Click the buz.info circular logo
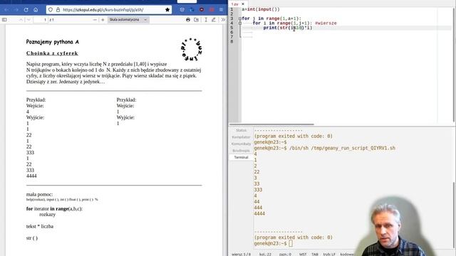 pos(191,50)
